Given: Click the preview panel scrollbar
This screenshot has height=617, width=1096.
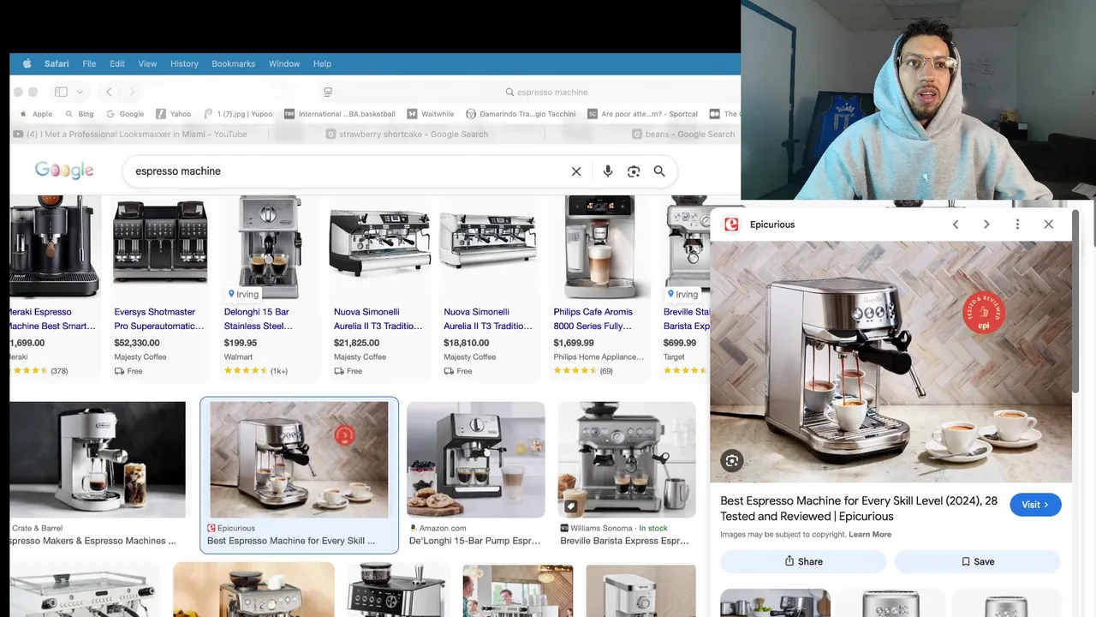Looking at the screenshot, I should click(1076, 300).
